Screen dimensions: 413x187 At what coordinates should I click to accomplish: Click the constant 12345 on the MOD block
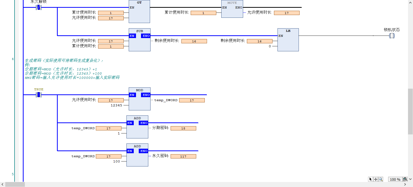tap(116, 105)
